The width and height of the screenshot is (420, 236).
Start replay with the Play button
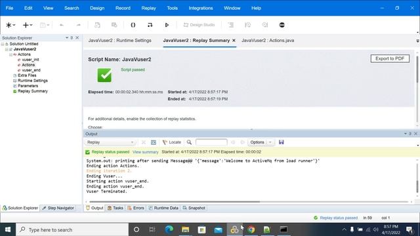pos(167,25)
